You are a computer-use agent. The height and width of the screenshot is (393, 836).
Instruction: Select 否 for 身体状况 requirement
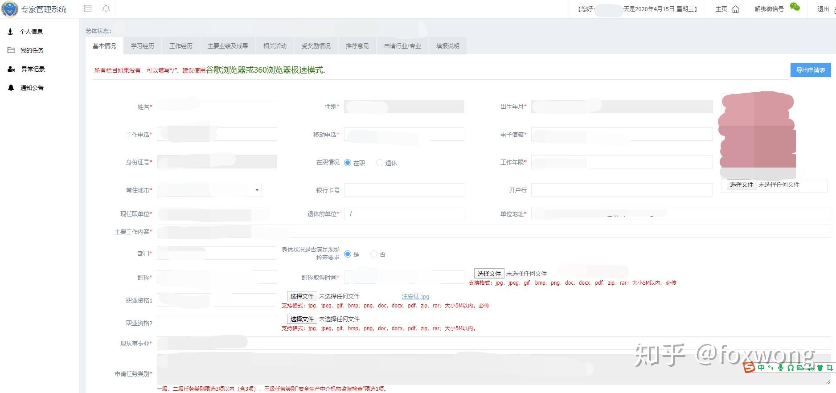click(x=374, y=254)
